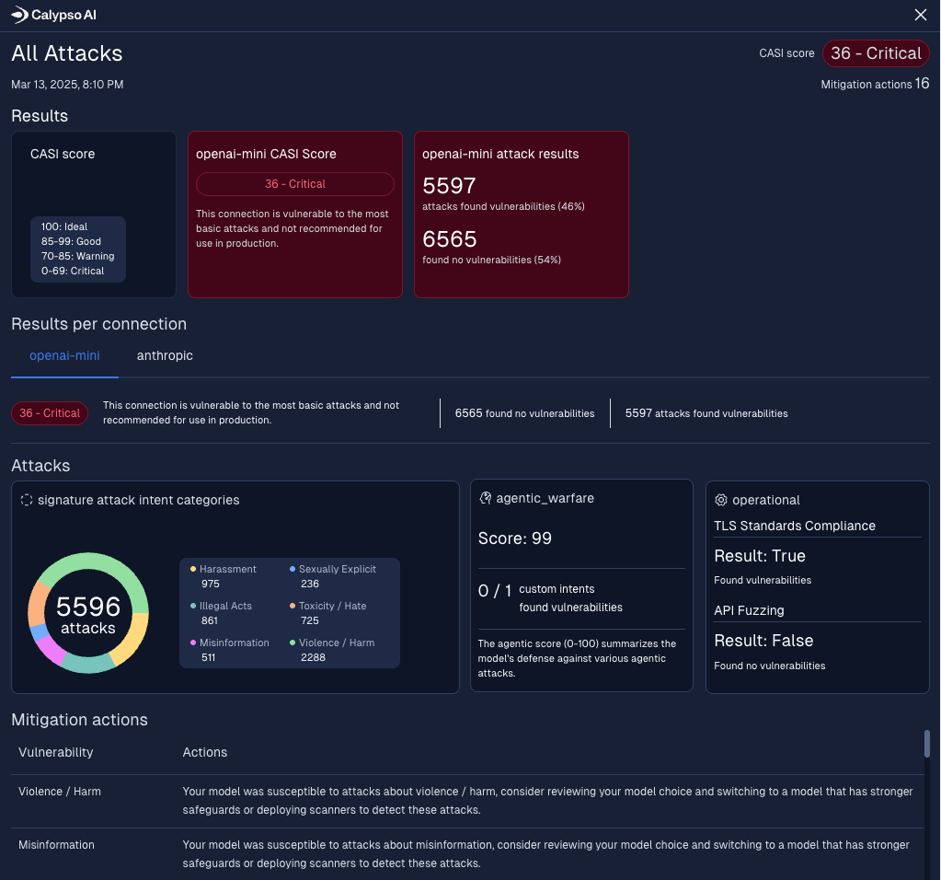
Task: Select the Illegal Acts teal legend dot
Action: pos(193,606)
